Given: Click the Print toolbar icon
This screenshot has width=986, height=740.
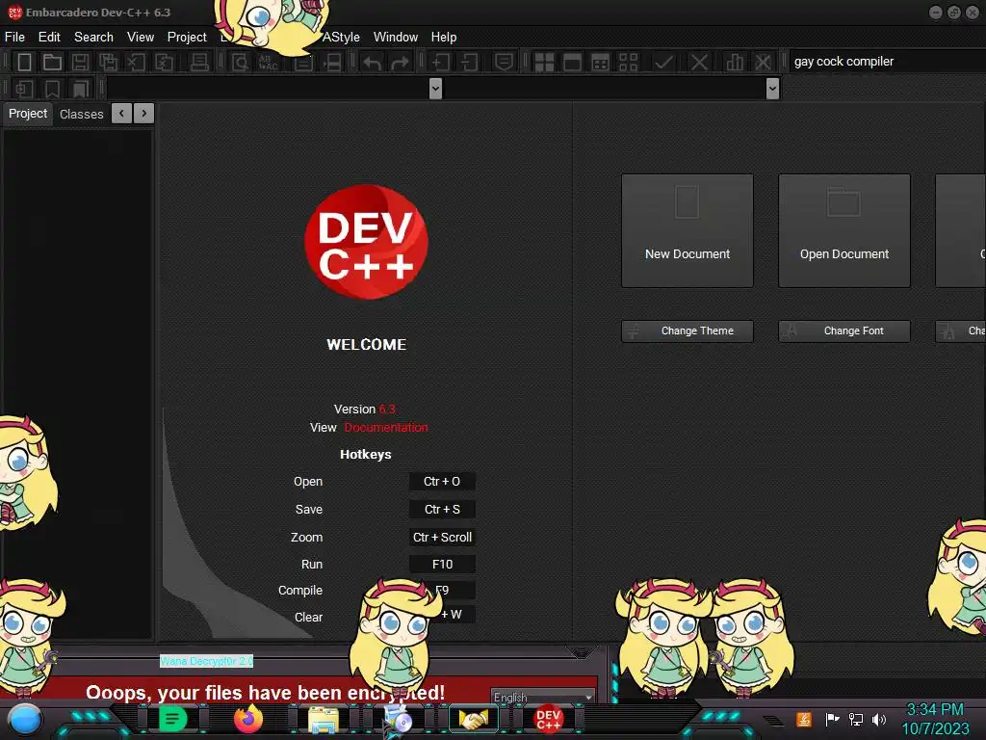Looking at the screenshot, I should tap(199, 62).
